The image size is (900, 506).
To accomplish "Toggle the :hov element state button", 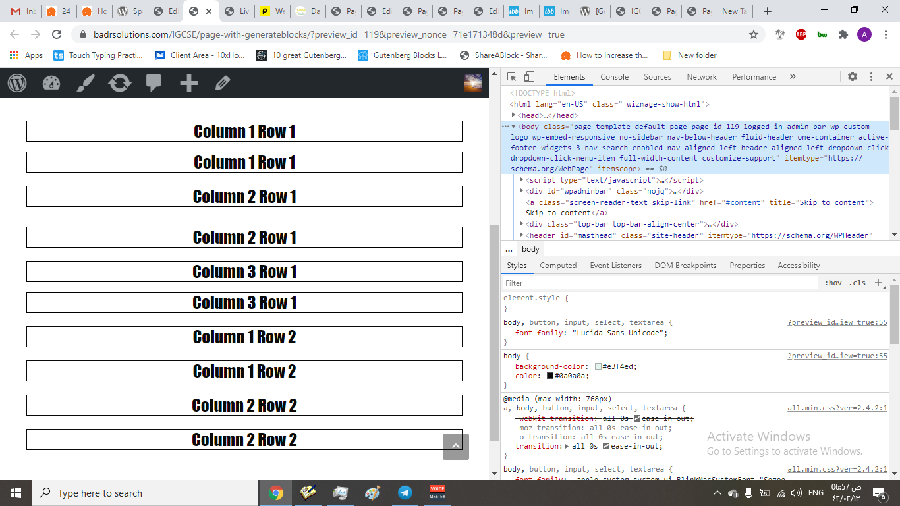I will point(833,283).
